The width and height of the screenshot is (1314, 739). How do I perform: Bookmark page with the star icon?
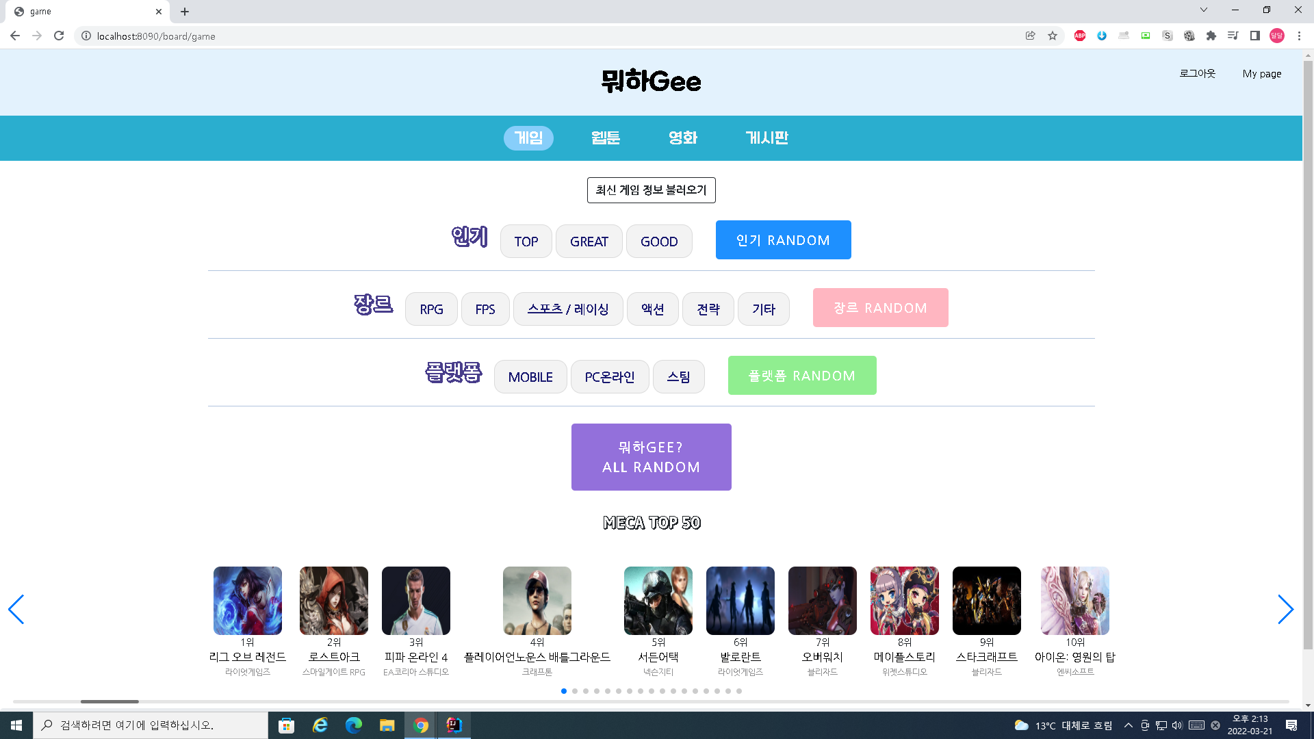[1053, 36]
